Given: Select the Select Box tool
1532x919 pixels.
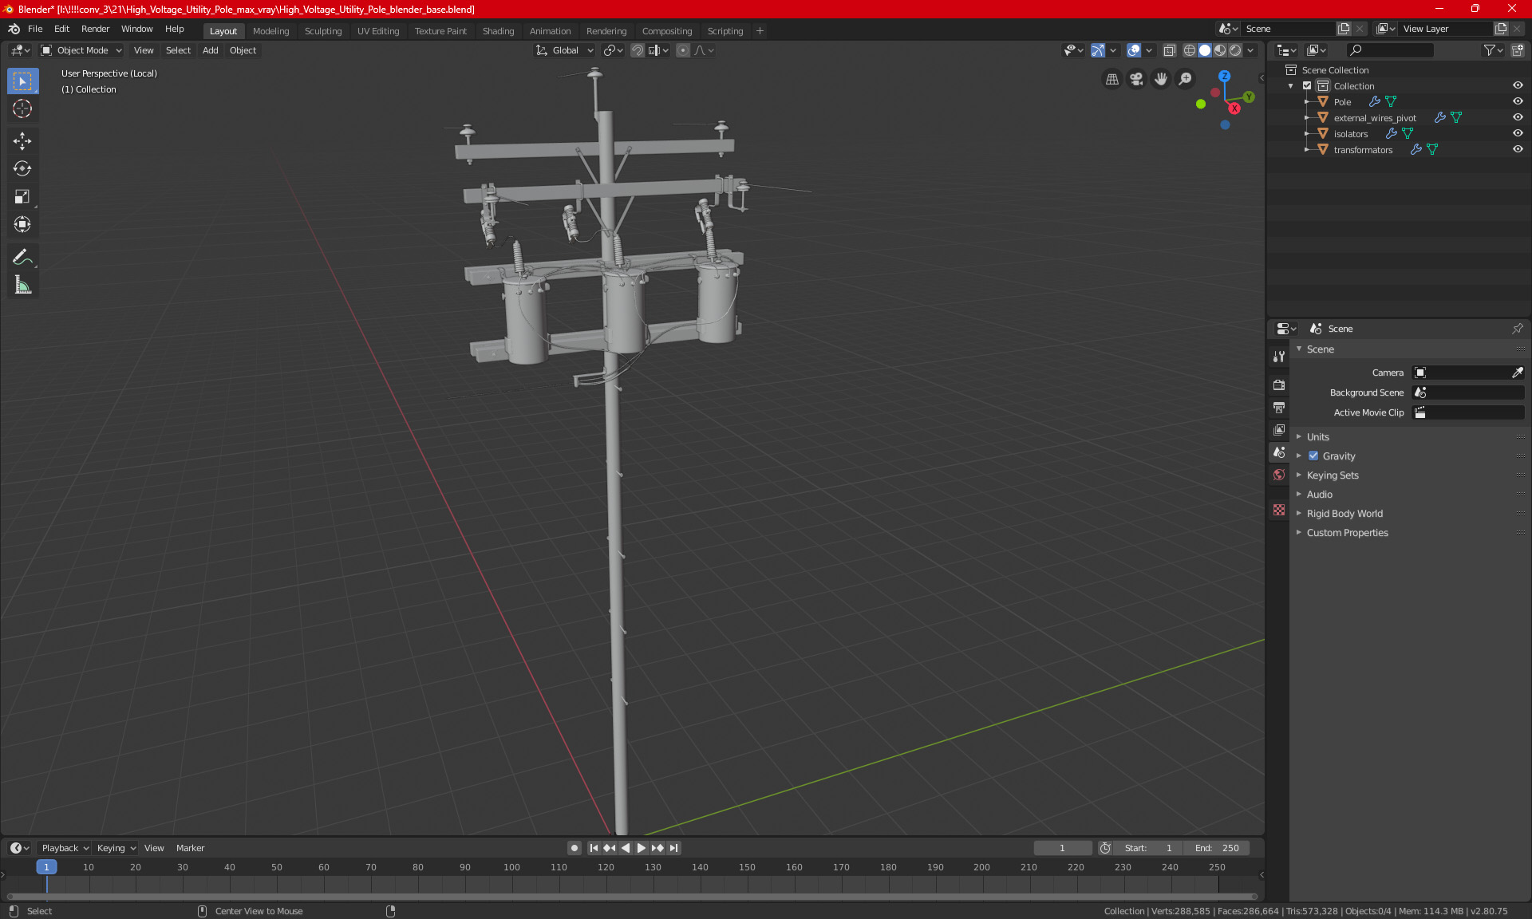Looking at the screenshot, I should pyautogui.click(x=22, y=81).
